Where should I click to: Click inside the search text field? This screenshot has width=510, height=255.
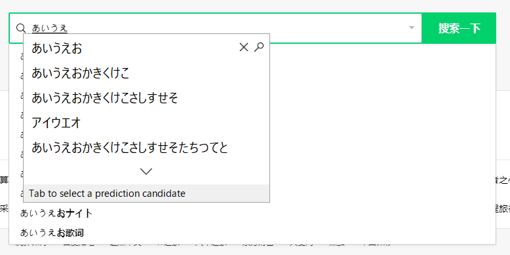click(x=215, y=28)
